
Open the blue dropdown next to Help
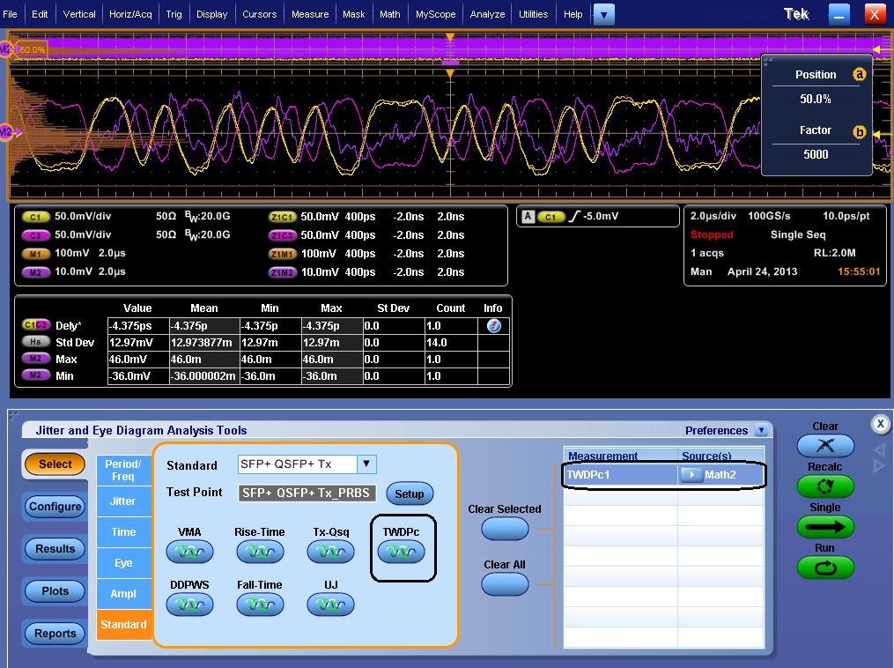tap(602, 13)
